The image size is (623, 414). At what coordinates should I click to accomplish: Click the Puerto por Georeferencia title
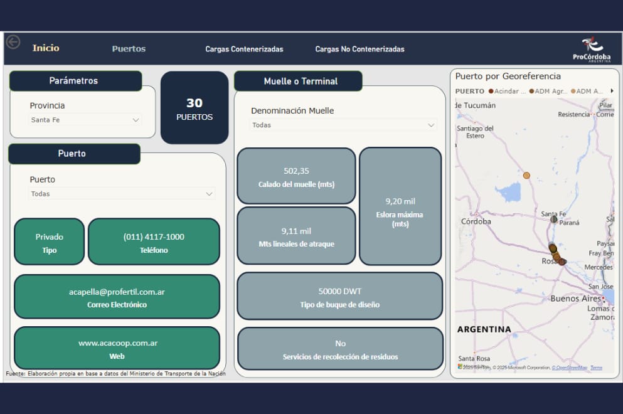(x=508, y=76)
